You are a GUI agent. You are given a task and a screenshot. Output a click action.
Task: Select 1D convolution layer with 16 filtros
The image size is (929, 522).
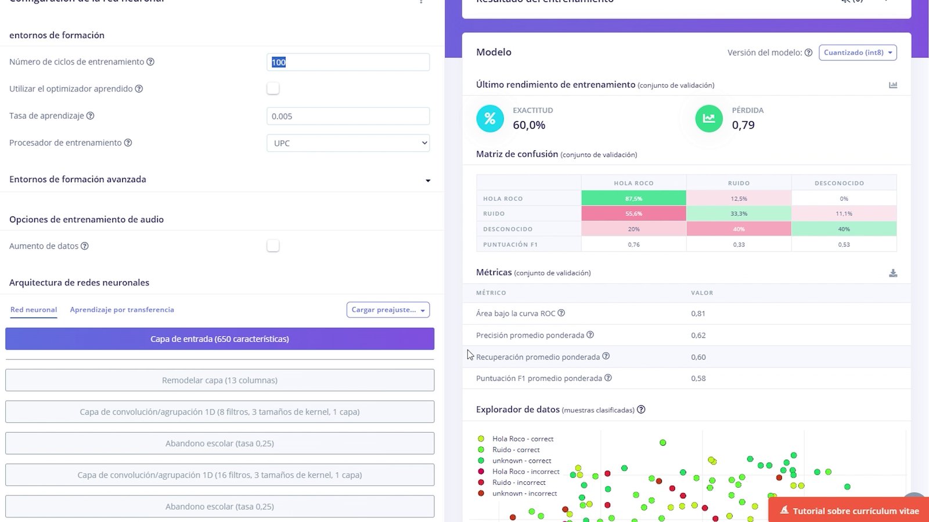coord(219,475)
